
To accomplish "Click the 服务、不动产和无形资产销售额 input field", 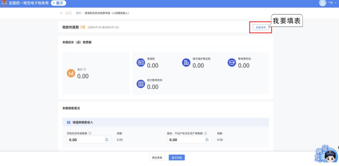I will (185, 140).
